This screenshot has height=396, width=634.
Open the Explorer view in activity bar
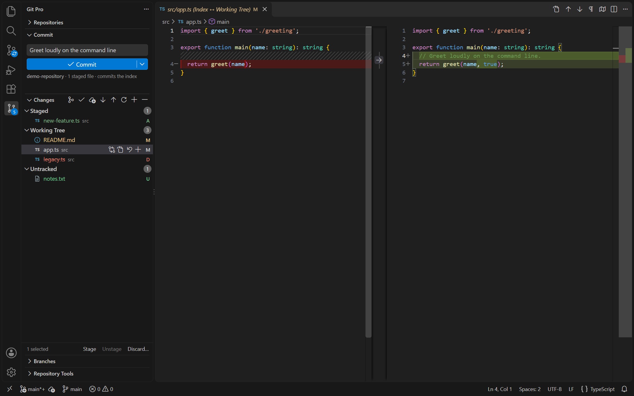(x=11, y=11)
